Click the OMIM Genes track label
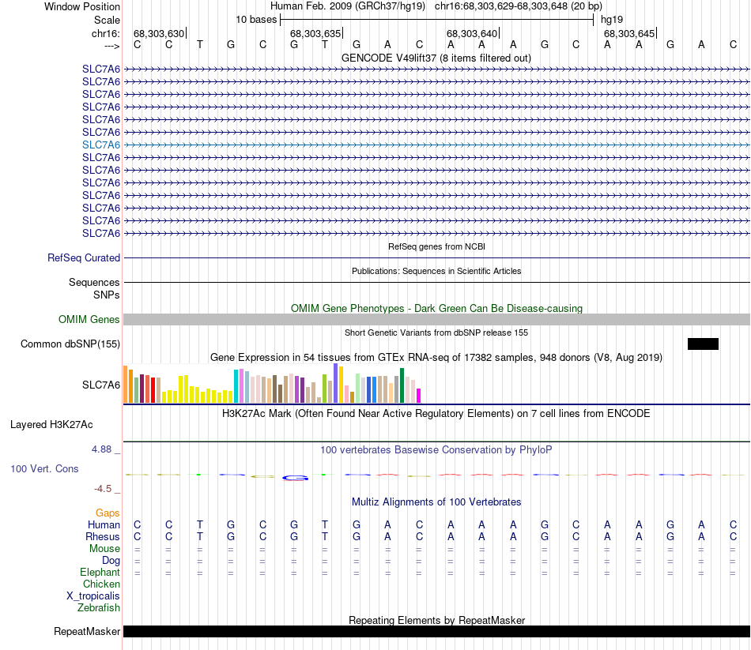Image resolution: width=751 pixels, height=650 pixels. pyautogui.click(x=89, y=319)
